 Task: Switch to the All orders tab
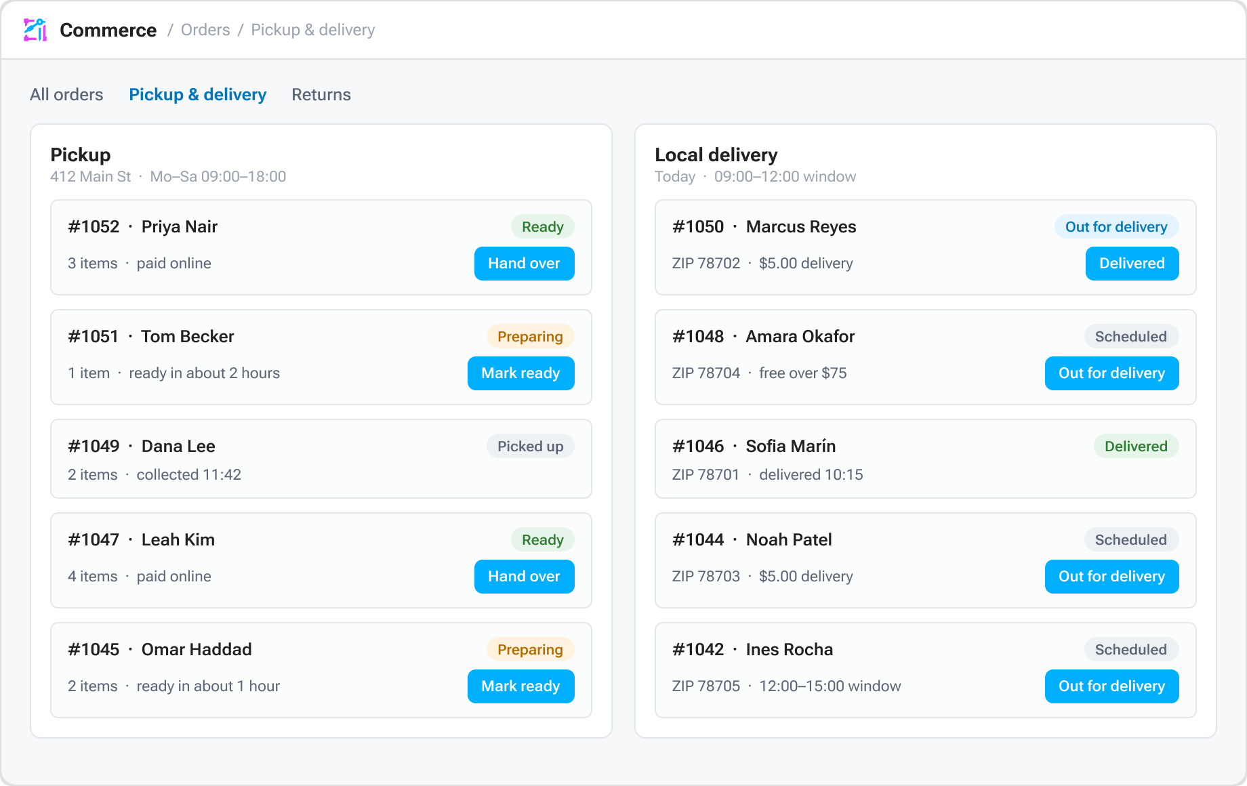click(x=66, y=94)
